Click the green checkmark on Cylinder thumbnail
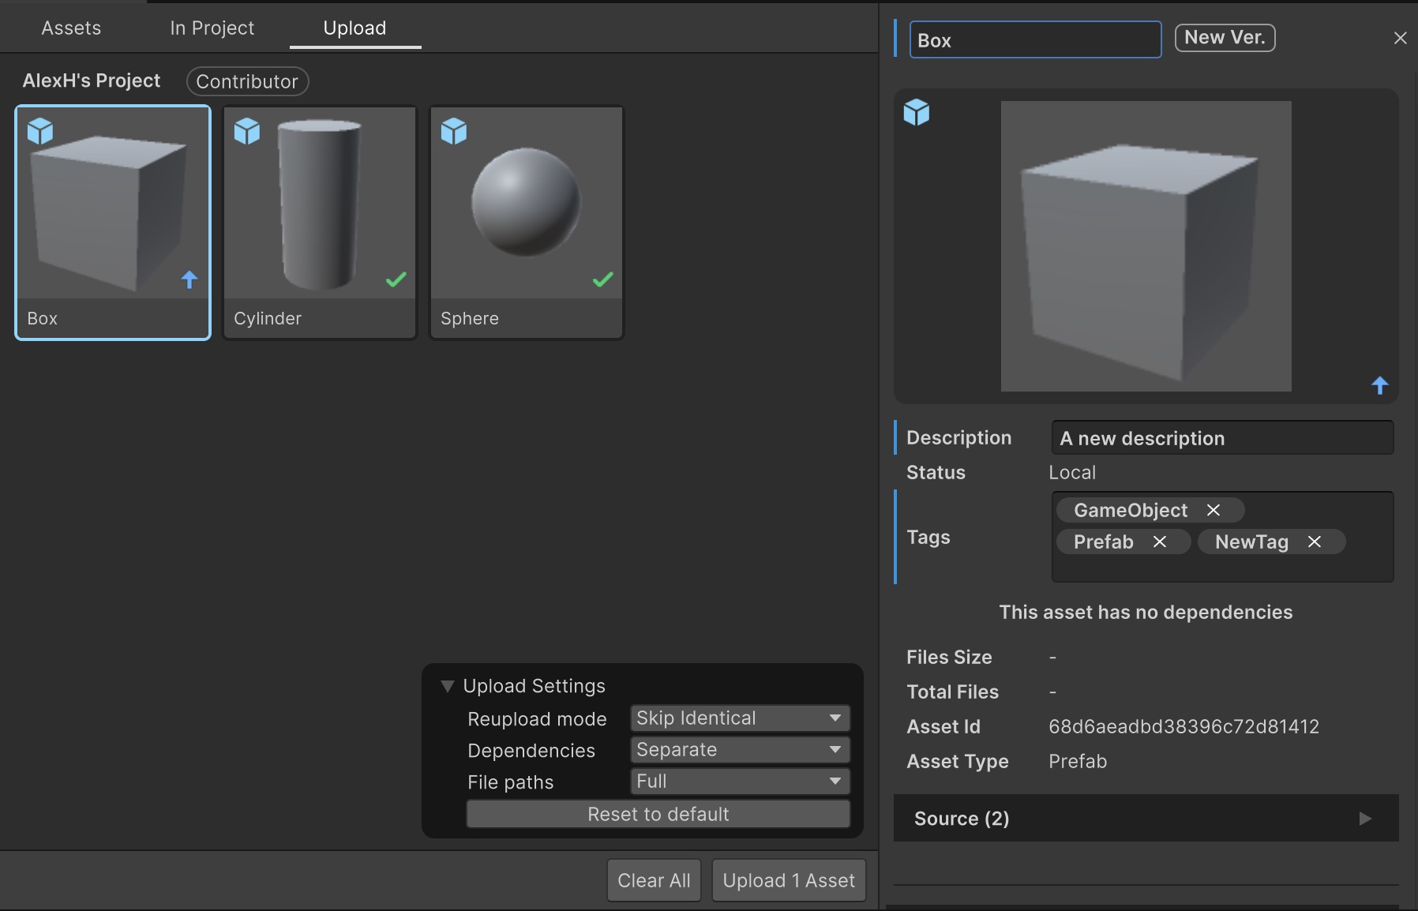 coord(396,279)
